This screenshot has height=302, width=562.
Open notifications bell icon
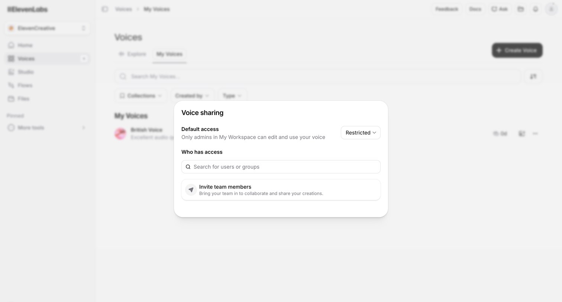pos(536,9)
